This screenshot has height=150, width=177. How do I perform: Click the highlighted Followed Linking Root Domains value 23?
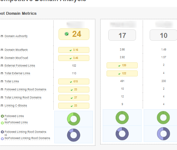(74, 90)
